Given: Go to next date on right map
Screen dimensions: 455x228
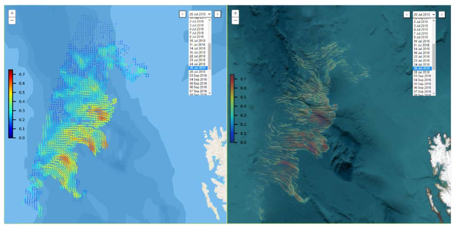Looking at the screenshot, I should pos(442,14).
